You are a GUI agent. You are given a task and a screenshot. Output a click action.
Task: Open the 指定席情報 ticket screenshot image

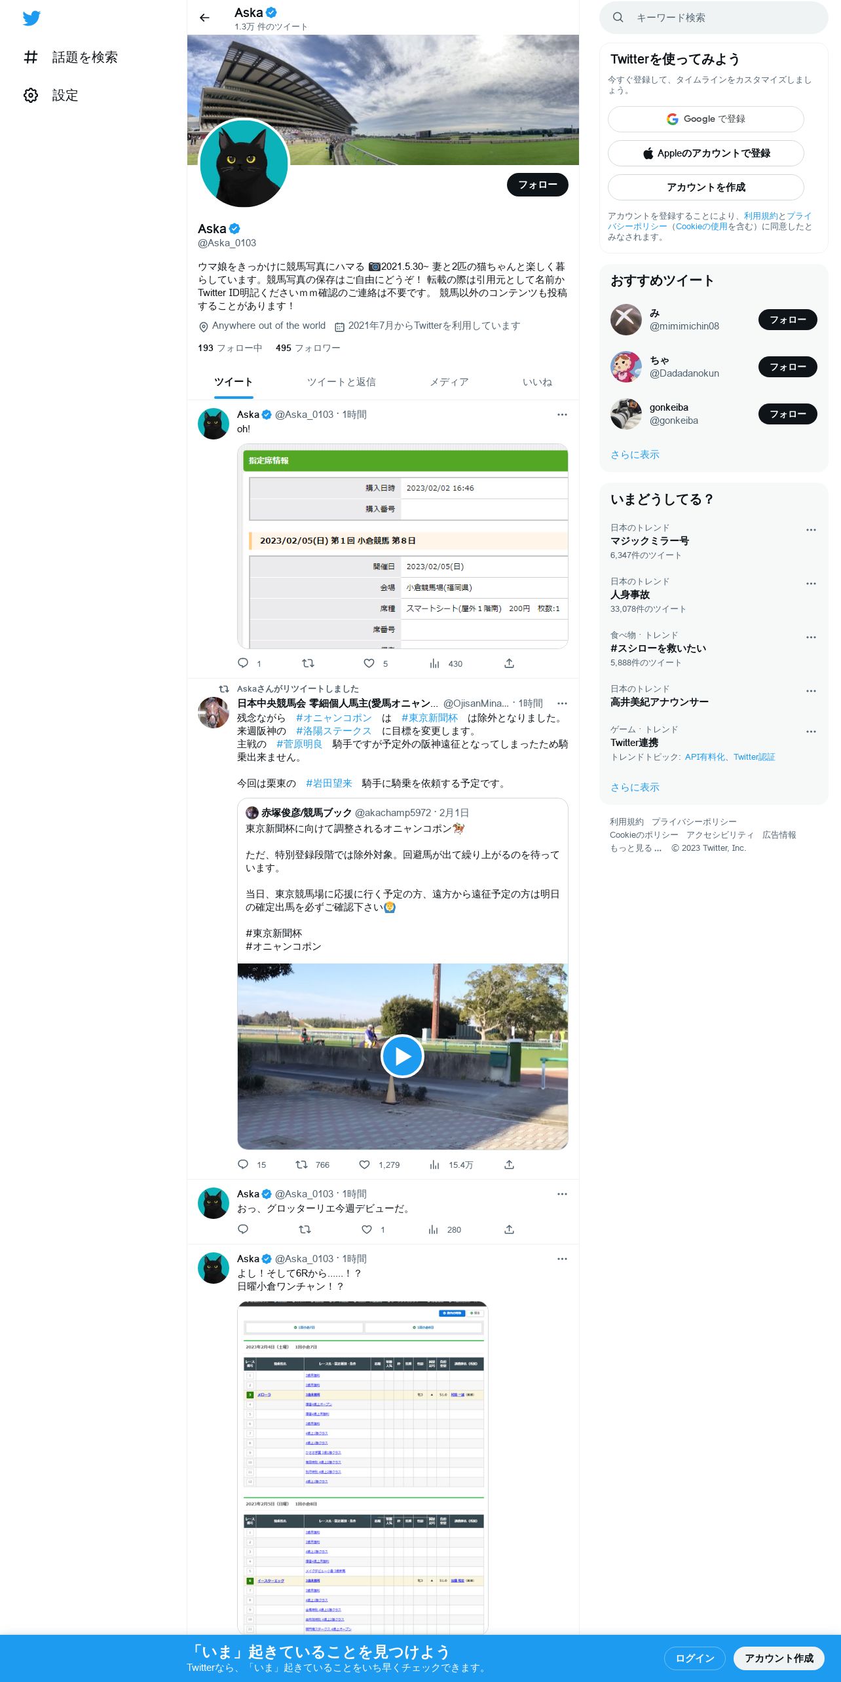(x=402, y=546)
